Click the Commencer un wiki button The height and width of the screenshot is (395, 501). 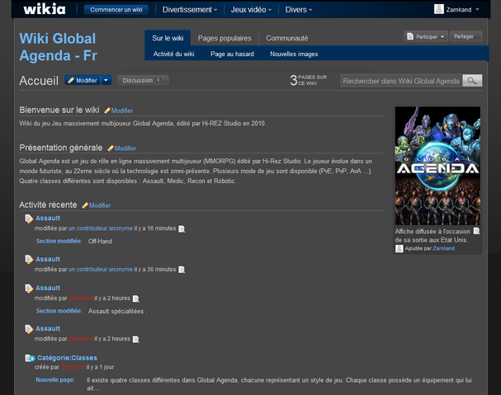(116, 10)
